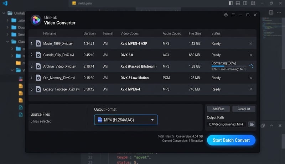
Task: Click the Output Path text field
Action: [227, 124]
